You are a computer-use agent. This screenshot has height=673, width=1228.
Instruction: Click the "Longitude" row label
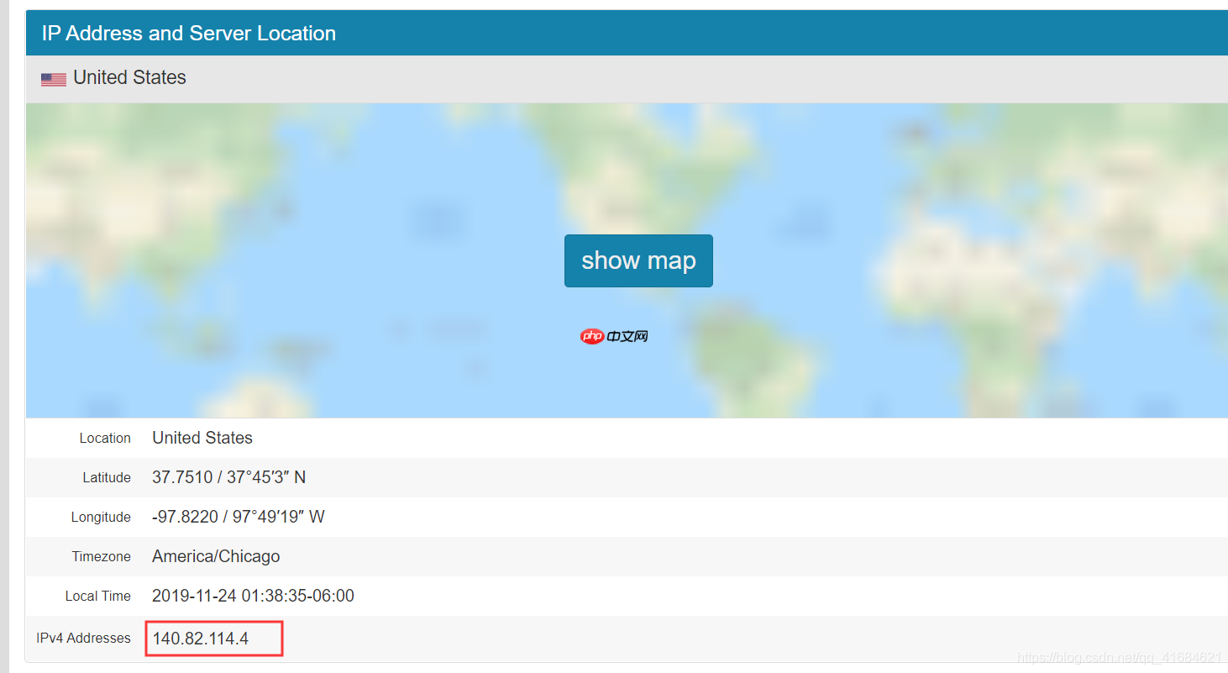[101, 517]
